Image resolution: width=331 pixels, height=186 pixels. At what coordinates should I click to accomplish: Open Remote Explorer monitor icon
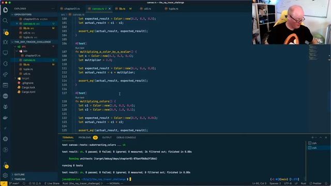pyautogui.click(x=5, y=53)
